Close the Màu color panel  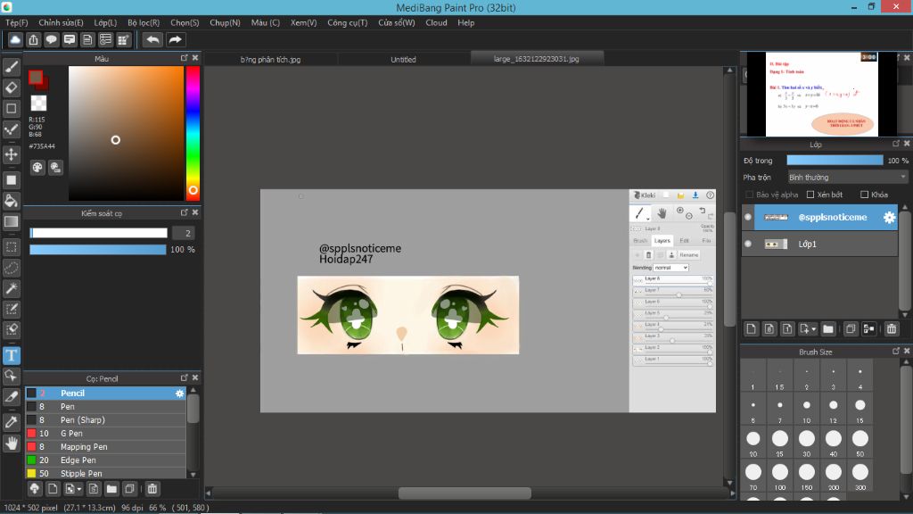click(195, 58)
